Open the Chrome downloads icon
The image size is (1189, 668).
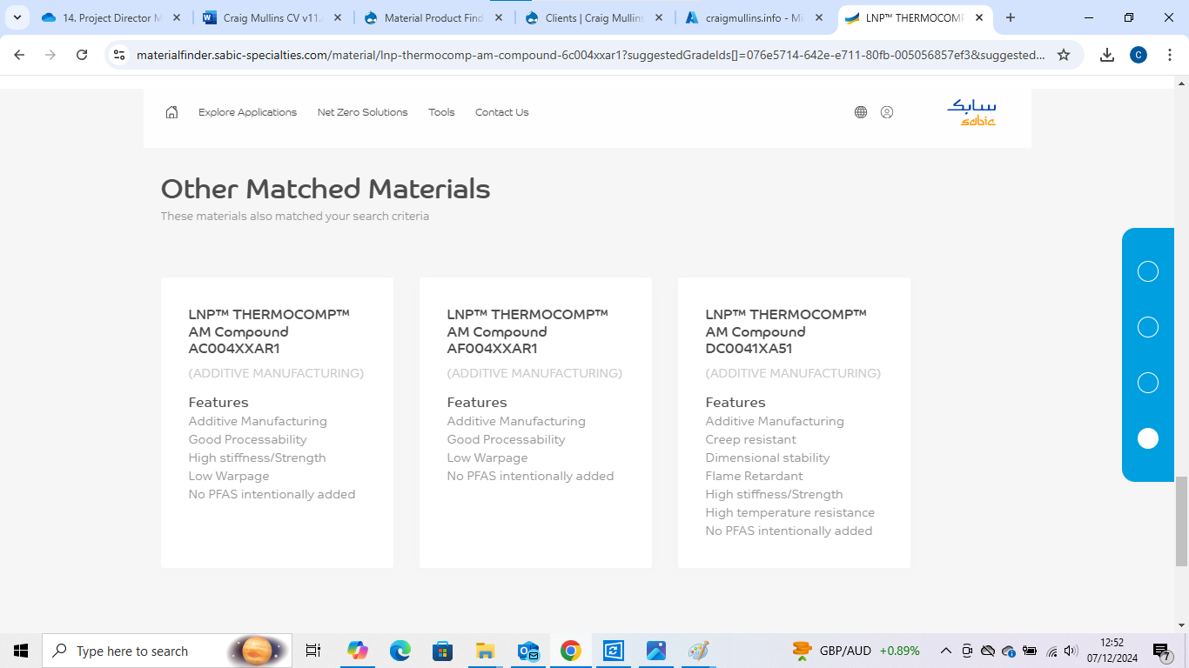[1107, 55]
